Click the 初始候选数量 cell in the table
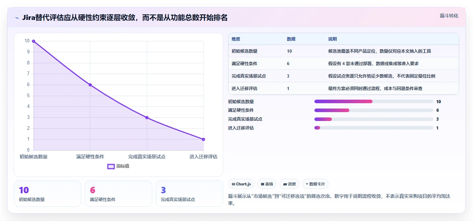Screen dimensions: 473x221 pyautogui.click(x=245, y=51)
